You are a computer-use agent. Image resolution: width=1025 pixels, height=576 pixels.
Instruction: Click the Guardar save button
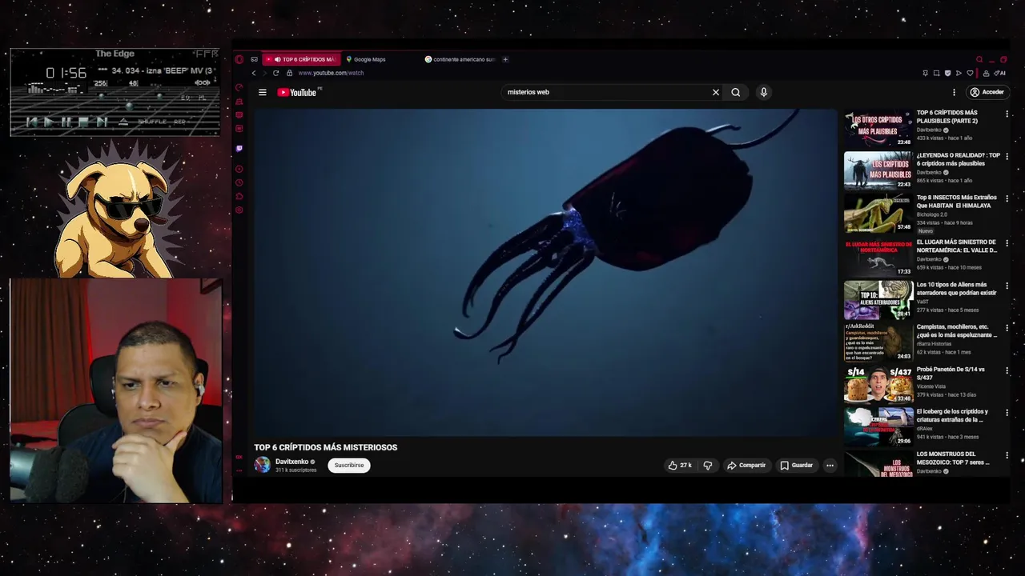click(796, 465)
